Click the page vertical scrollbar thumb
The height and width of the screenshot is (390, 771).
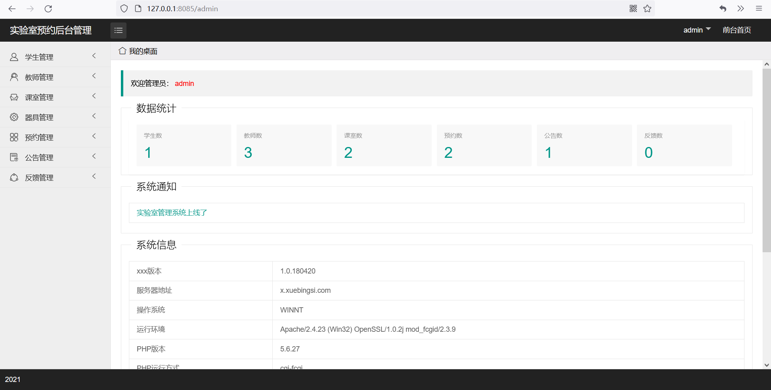(767, 160)
